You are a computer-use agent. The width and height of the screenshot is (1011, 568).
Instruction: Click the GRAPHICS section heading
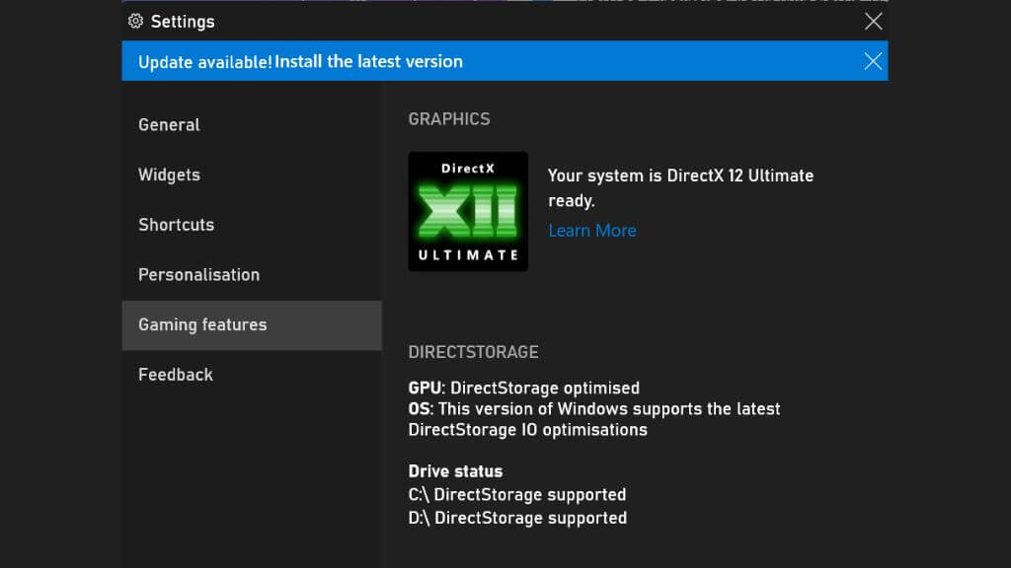449,119
